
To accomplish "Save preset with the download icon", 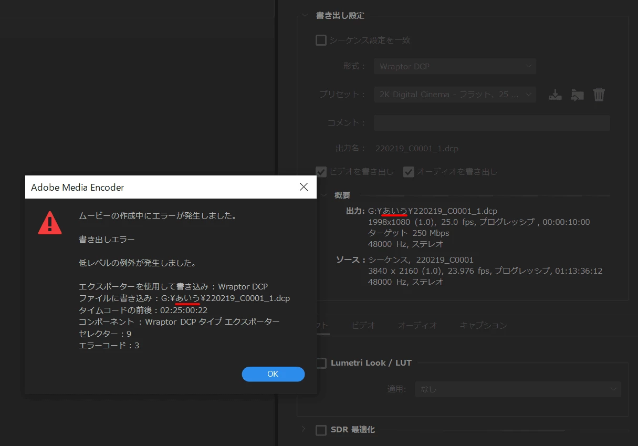I will [x=555, y=95].
